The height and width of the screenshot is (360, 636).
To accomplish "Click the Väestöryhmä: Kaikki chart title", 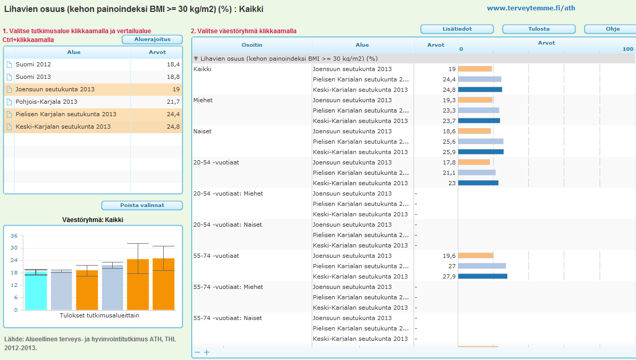I will click(x=93, y=220).
